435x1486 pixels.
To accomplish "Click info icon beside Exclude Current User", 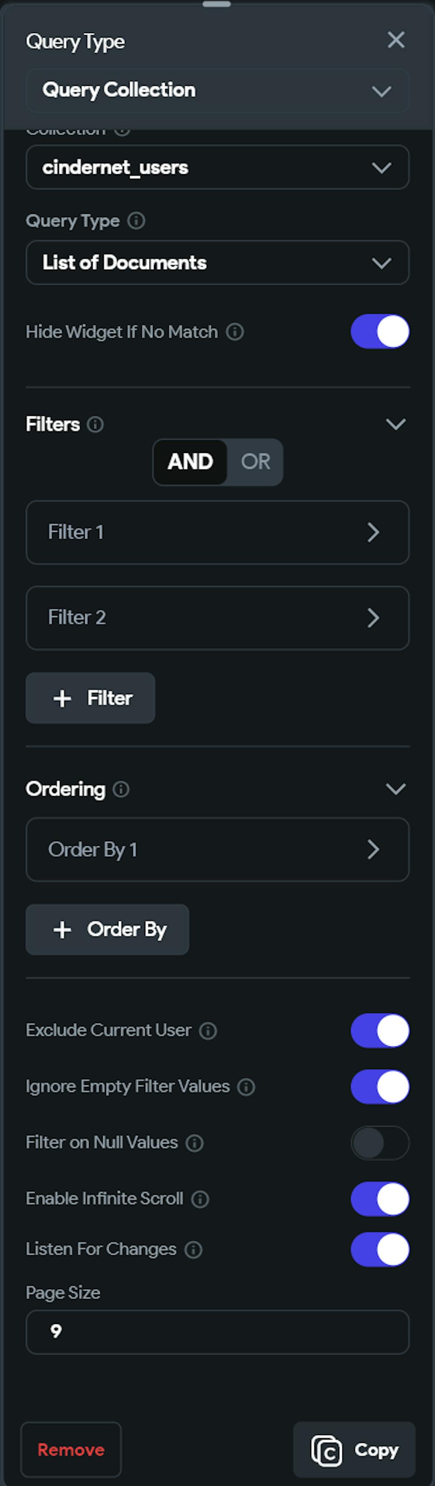I will pos(208,1030).
